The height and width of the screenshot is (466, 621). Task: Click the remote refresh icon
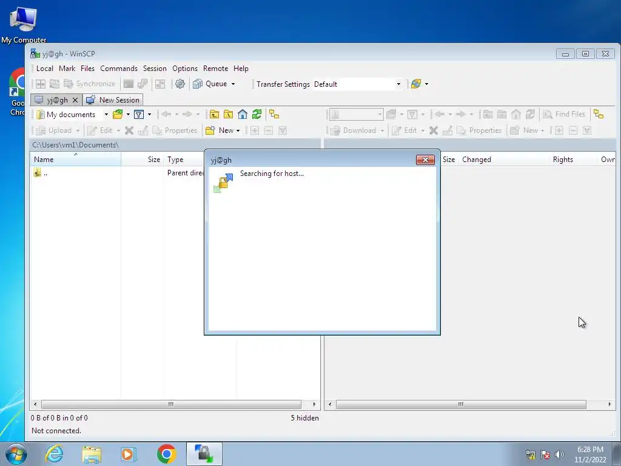[530, 115]
